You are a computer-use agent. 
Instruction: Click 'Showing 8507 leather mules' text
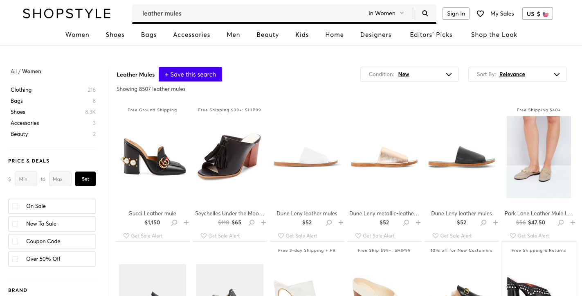click(151, 89)
